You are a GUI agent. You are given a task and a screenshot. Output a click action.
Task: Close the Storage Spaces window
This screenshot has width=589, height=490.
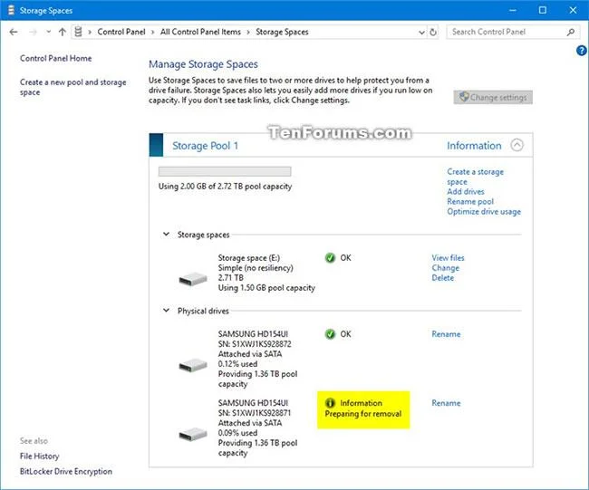[x=573, y=10]
